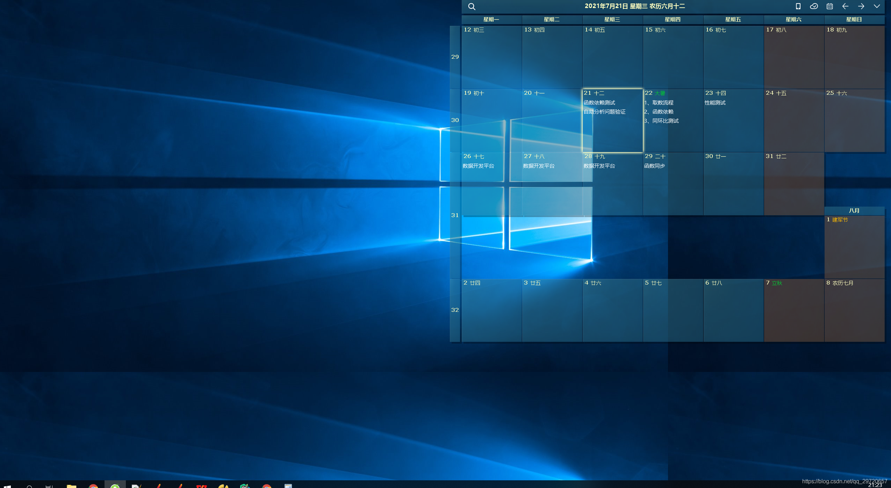Image resolution: width=891 pixels, height=488 pixels.
Task: Open the calendar search with magnifier icon
Action: [471, 6]
